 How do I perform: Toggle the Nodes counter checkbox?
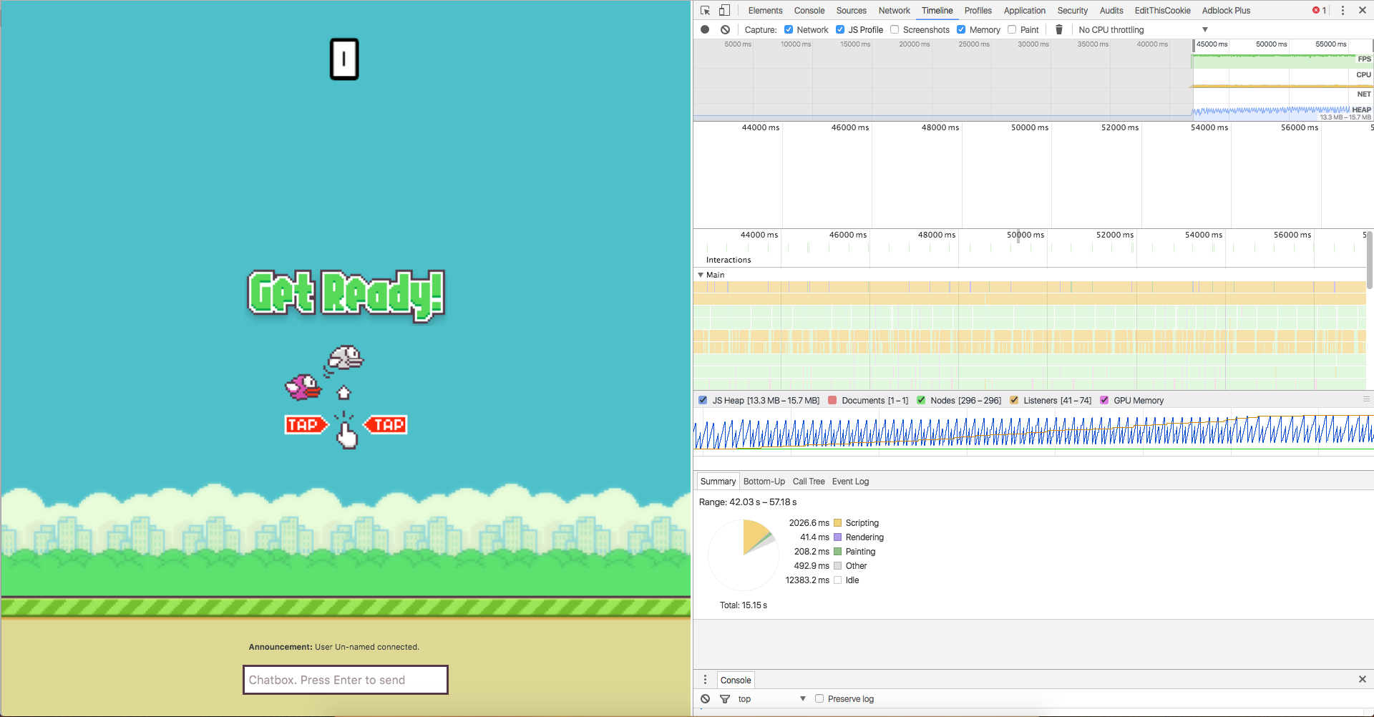[921, 400]
